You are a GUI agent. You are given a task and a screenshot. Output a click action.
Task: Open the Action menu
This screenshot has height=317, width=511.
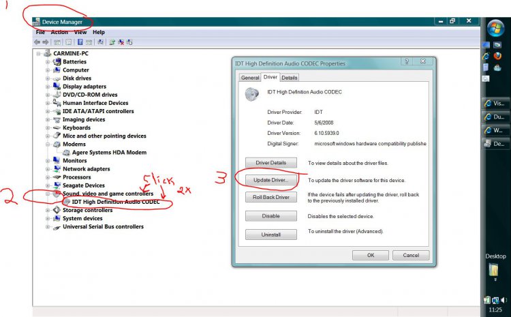click(x=59, y=32)
